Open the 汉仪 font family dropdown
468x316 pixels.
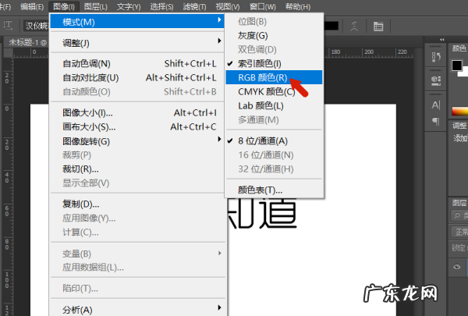36,26
